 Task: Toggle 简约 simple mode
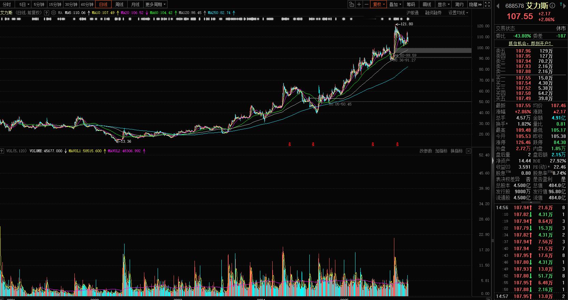(460, 4)
